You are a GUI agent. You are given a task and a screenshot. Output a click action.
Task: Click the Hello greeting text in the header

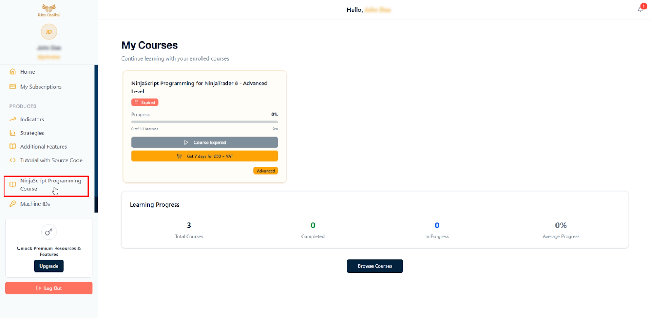[355, 10]
